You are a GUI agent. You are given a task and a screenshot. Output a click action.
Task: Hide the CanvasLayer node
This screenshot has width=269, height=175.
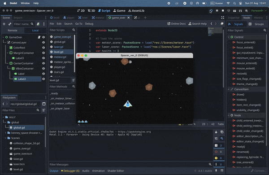coord(43,43)
